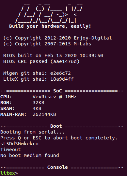Click the Enjoy-Digital copyright line

[x=57, y=38]
